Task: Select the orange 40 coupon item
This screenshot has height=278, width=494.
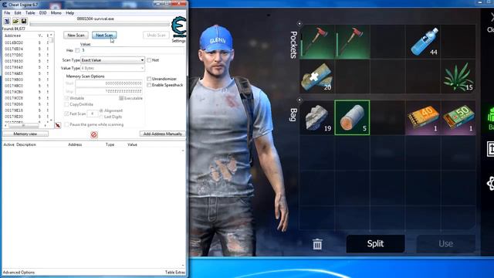Action: pos(423,117)
